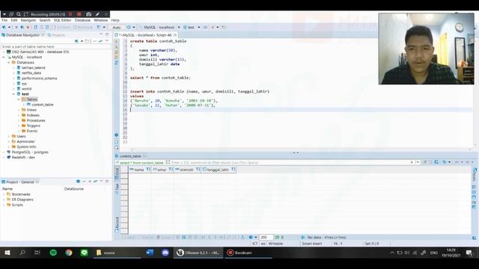Select the world database
The image size is (479, 269).
point(26,89)
